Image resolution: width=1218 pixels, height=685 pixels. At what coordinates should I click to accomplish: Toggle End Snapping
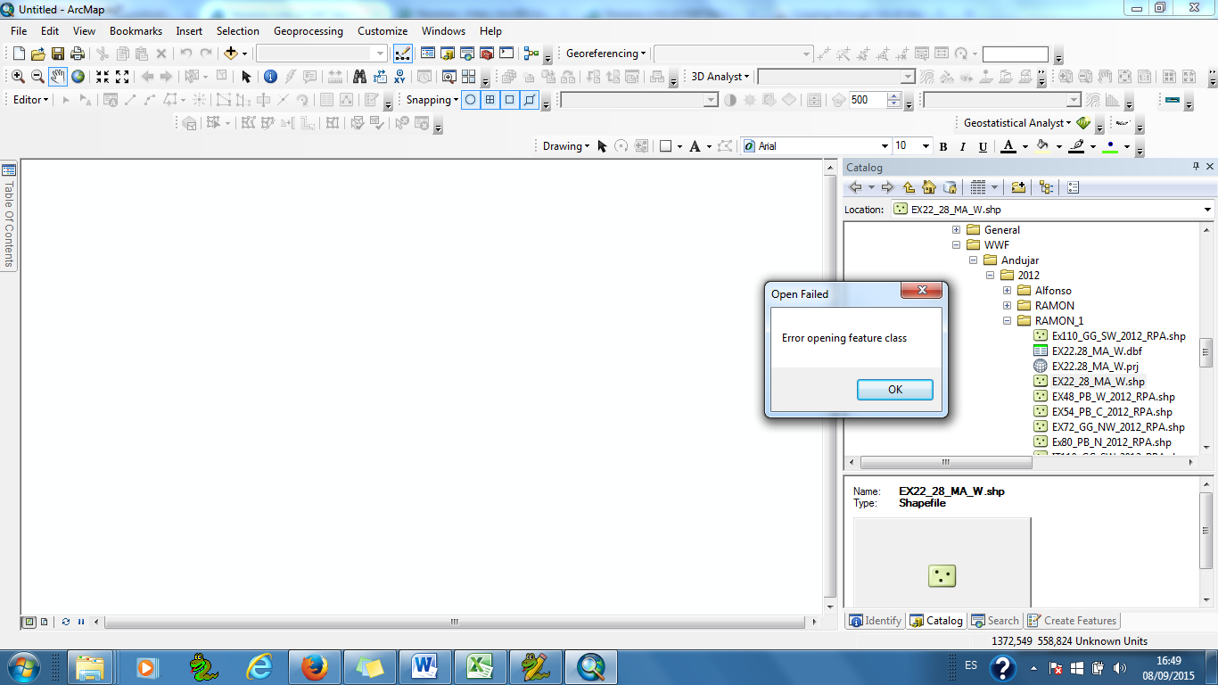[x=490, y=100]
